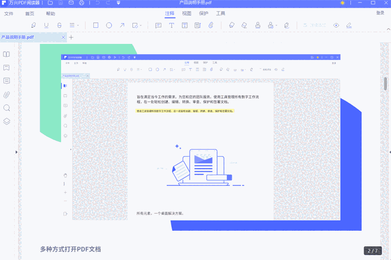Add a sticky note comment
The image size is (391, 260).
coord(158,25)
